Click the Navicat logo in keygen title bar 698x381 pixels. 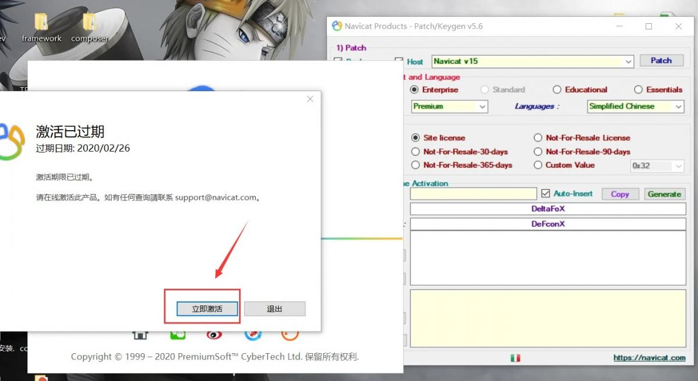(337, 26)
